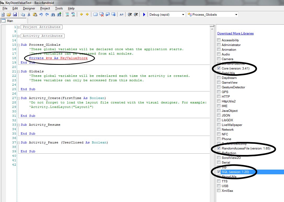The height and width of the screenshot is (202, 284).
Task: Open the Designer menu
Action: point(29,8)
